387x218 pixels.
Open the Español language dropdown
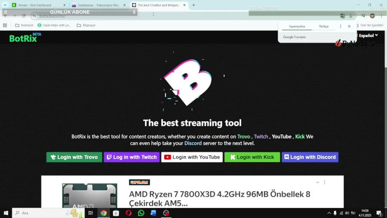[x=368, y=35]
